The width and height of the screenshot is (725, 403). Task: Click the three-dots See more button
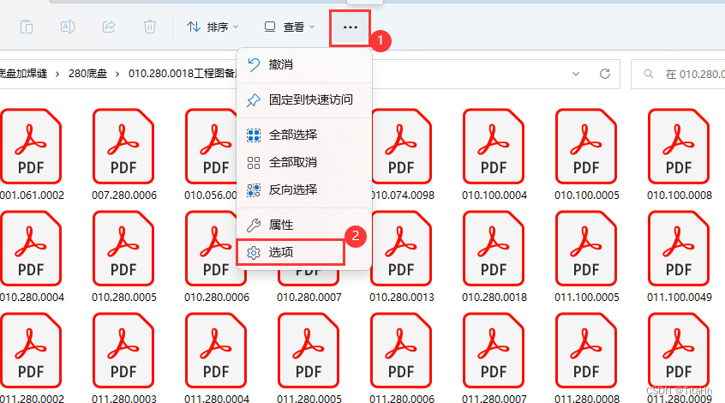350,27
